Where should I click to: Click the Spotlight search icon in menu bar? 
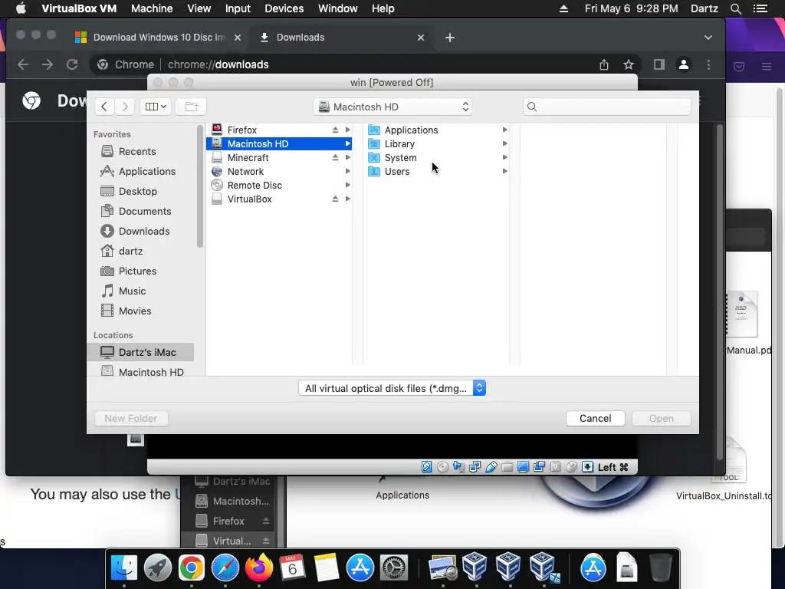(x=735, y=8)
